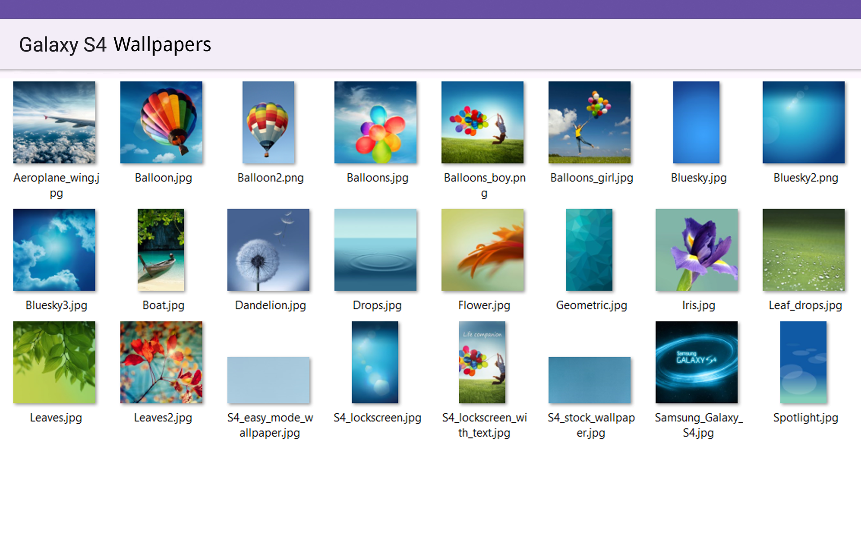Viewport: 861px width, 538px height.
Task: Select the Bluesky2.png wallpaper thumbnail
Action: [x=804, y=122]
